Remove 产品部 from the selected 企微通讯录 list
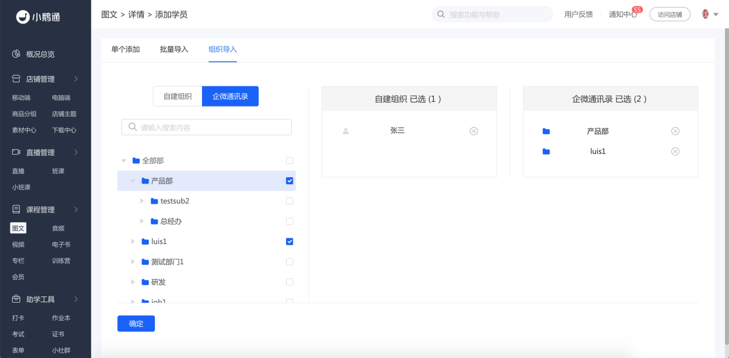 click(x=675, y=131)
